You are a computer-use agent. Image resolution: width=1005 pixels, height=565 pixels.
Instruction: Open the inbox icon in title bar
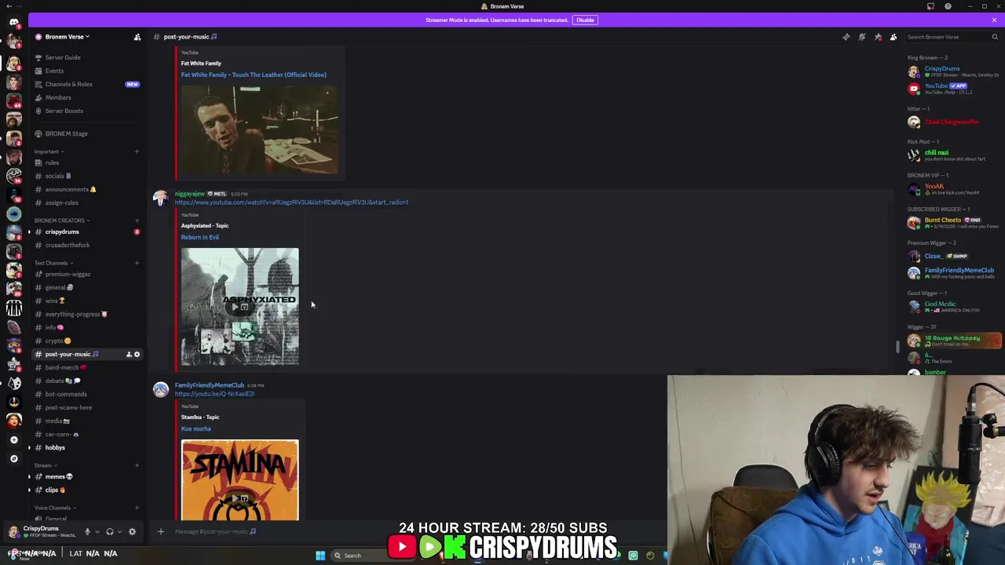[930, 6]
